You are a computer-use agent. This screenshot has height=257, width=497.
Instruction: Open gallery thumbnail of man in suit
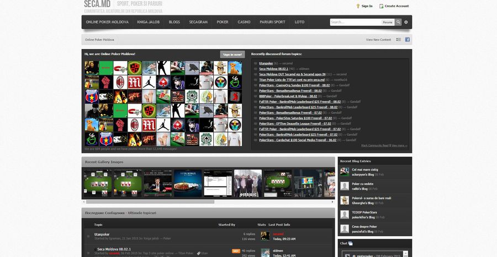[157, 183]
